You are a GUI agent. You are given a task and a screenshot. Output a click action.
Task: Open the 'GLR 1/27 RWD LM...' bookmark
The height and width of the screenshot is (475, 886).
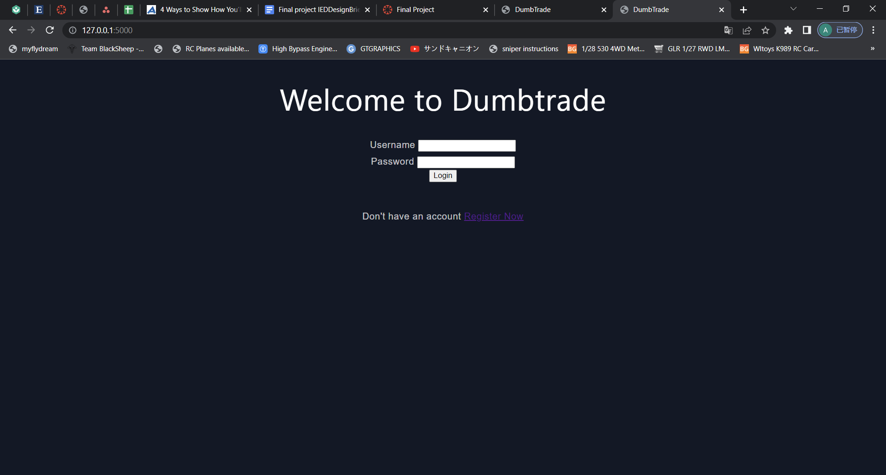pyautogui.click(x=692, y=49)
